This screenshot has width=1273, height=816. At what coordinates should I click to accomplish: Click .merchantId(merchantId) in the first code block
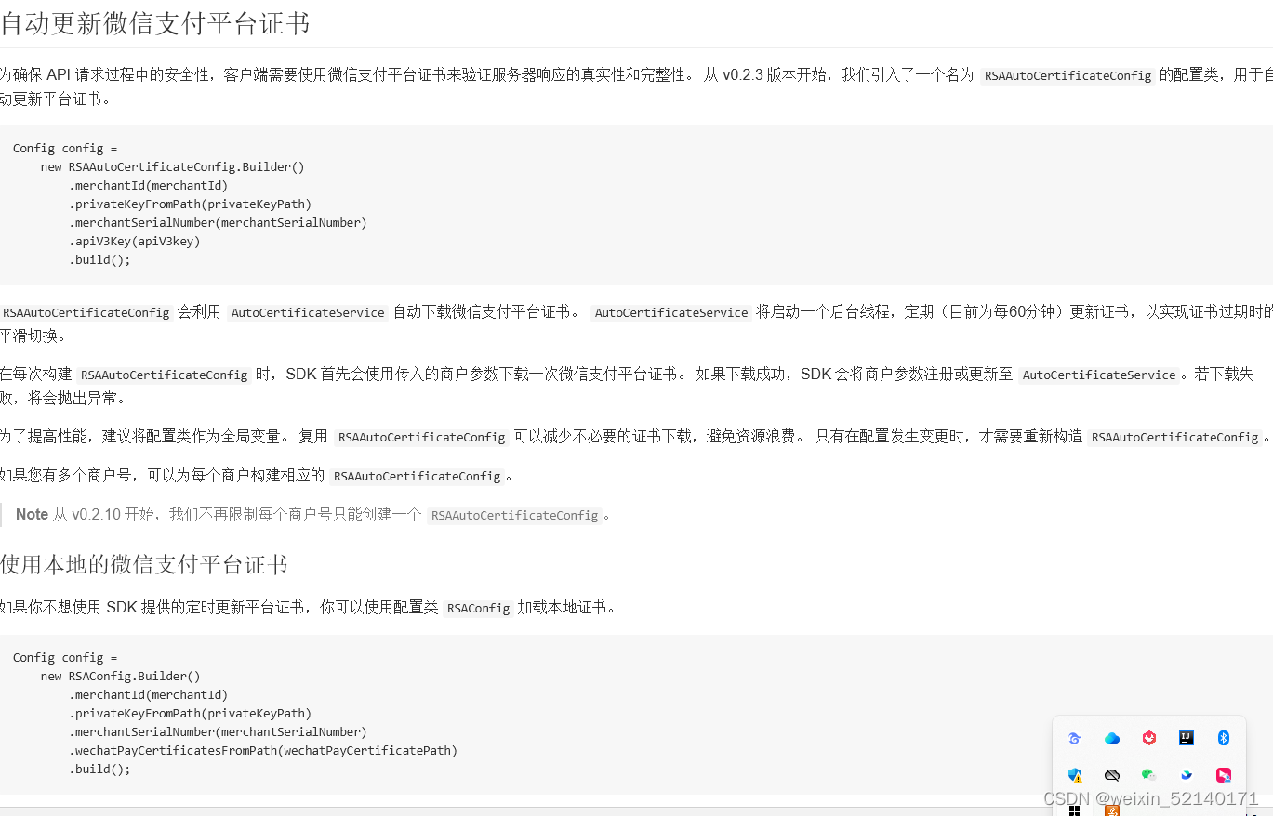click(x=148, y=186)
